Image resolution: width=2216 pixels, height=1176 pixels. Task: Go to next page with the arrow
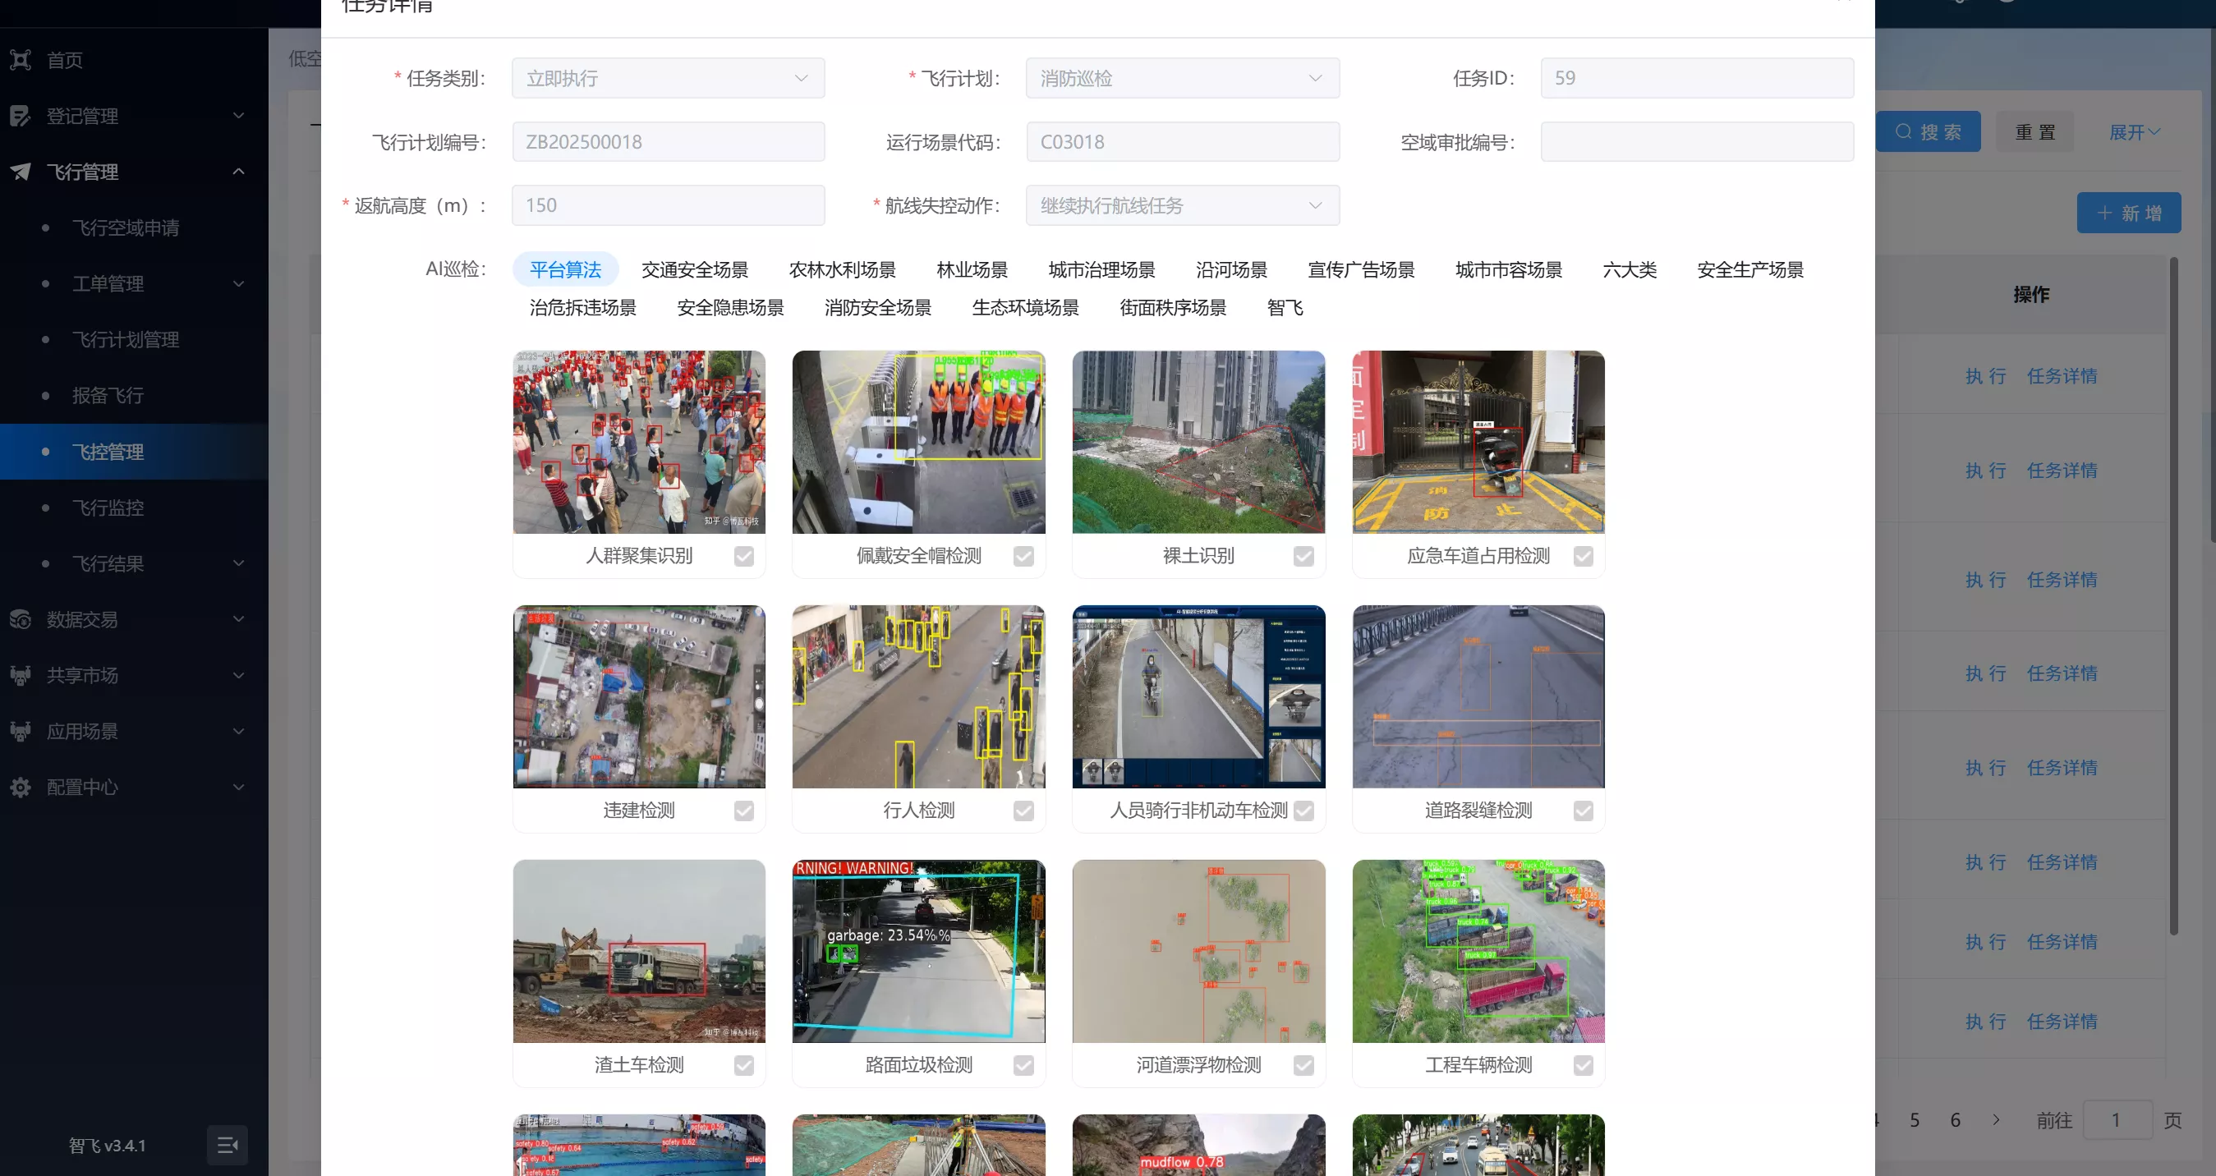(1996, 1120)
